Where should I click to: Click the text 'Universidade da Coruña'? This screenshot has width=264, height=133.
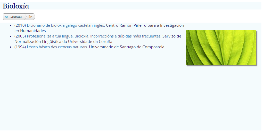90,42
